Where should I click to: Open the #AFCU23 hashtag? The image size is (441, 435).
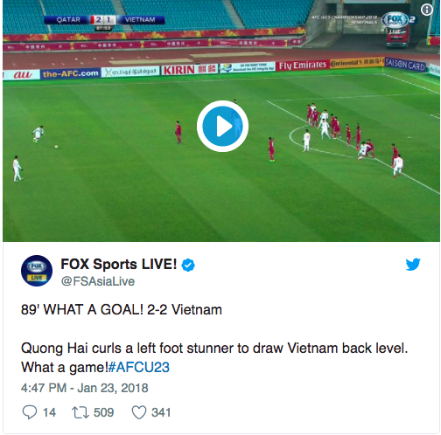coord(139,367)
